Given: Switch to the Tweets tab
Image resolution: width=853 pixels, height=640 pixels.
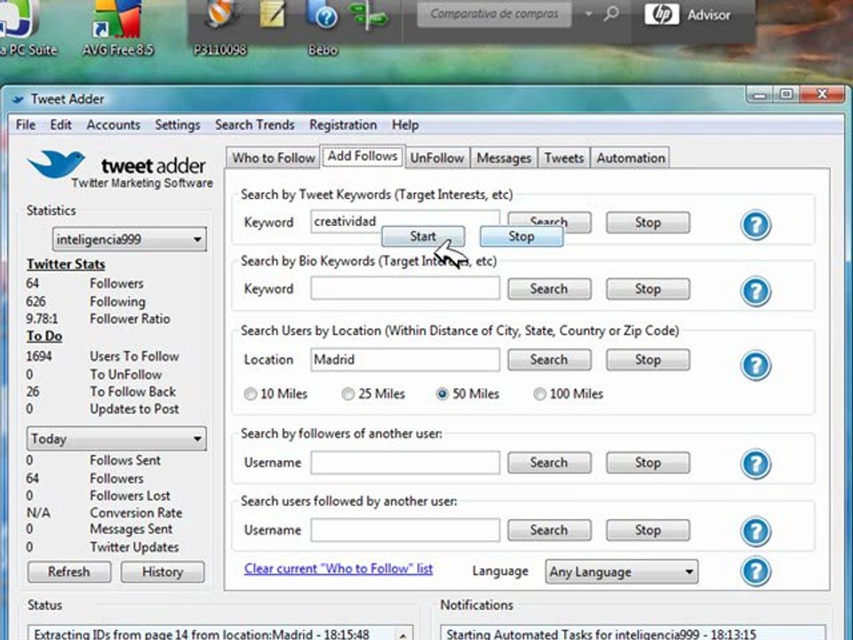Looking at the screenshot, I should tap(564, 158).
